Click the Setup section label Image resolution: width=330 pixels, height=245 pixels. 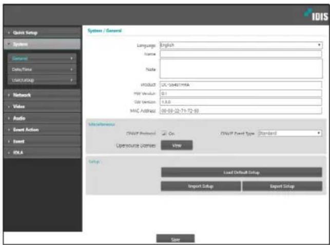[94, 161]
